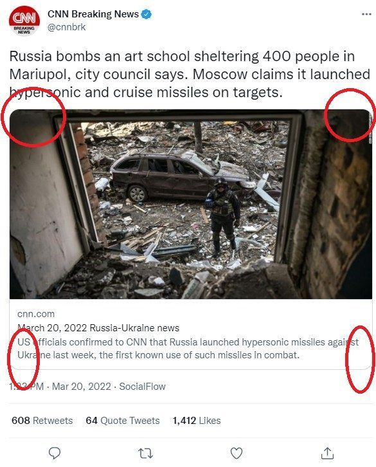Viewport: 376px width, 467px height.
Task: Open the CNN Breaking News account name
Action: pyautogui.click(x=93, y=14)
